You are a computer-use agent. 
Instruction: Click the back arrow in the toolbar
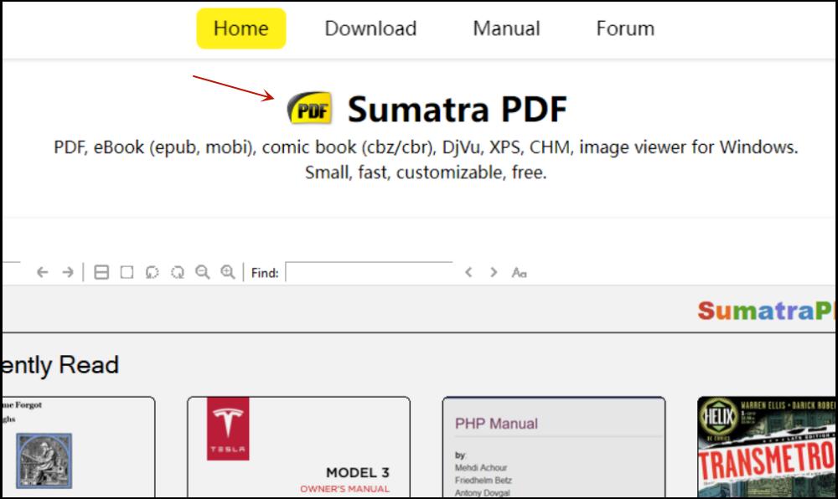pyautogui.click(x=43, y=272)
